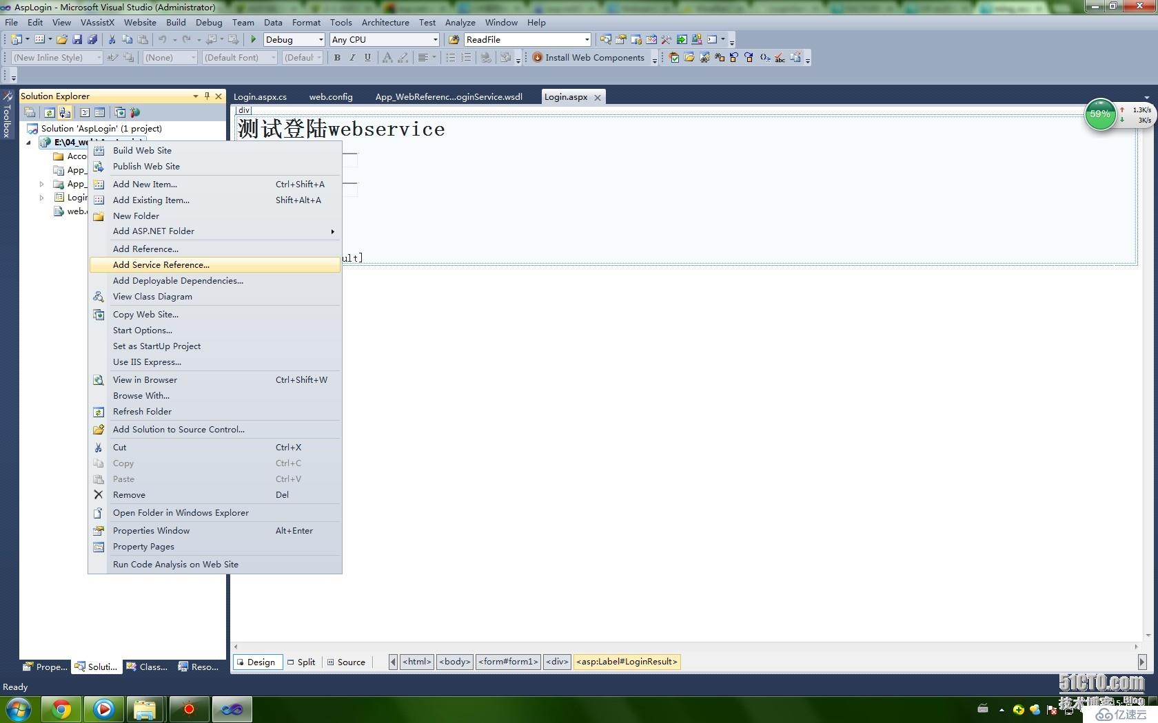Click the 59% memory accelerator ball
Image resolution: width=1158 pixels, height=723 pixels.
1100,114
